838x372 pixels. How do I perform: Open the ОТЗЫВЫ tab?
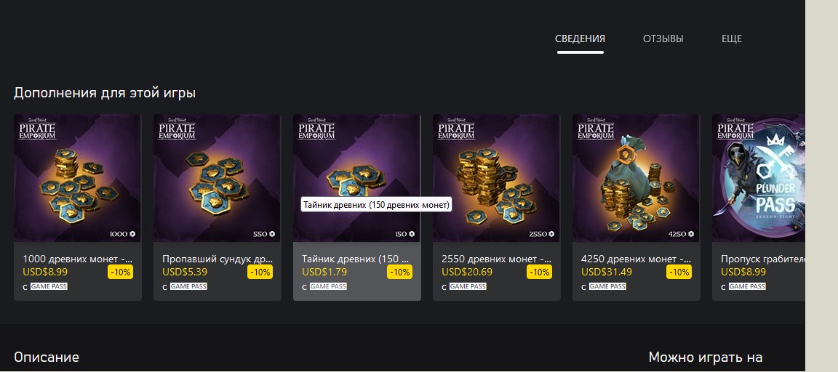(663, 39)
